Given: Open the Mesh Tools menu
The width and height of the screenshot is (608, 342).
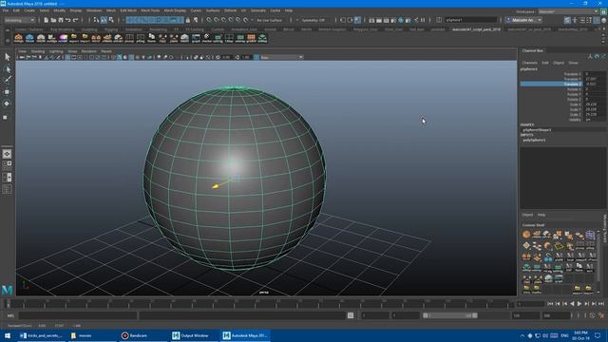Looking at the screenshot, I should [150, 10].
